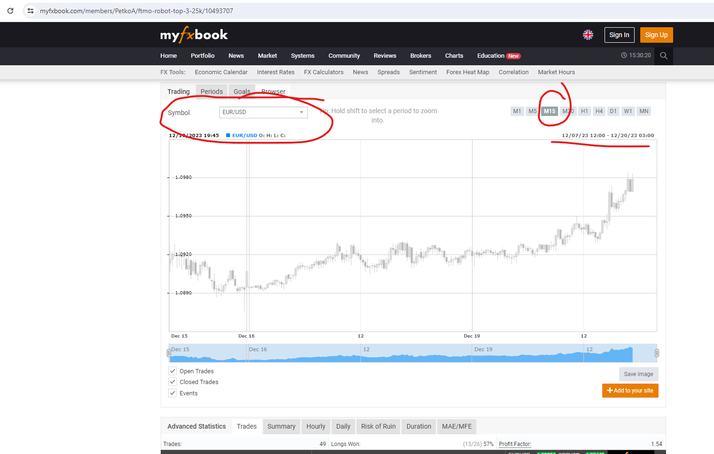Open News in FX Tools bar
Screen dimensions: 714x454
pyautogui.click(x=360, y=72)
